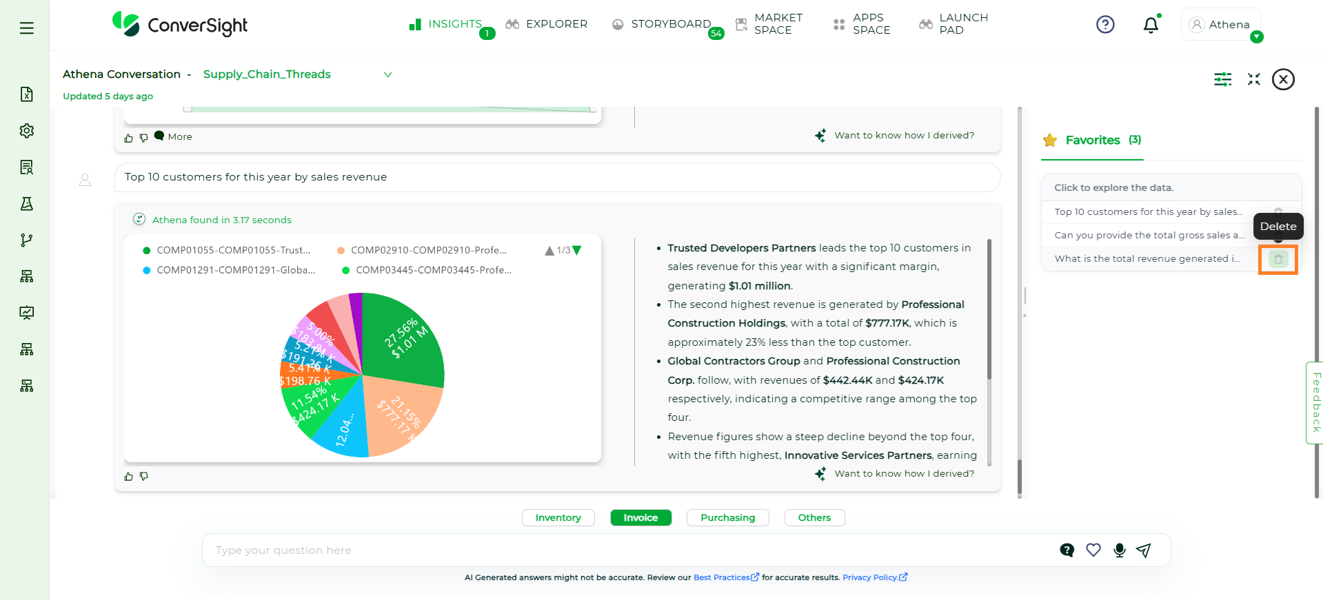The width and height of the screenshot is (1323, 600).
Task: Click 'Top 10 customers for this year by sales revenue' question box
Action: click(x=557, y=177)
